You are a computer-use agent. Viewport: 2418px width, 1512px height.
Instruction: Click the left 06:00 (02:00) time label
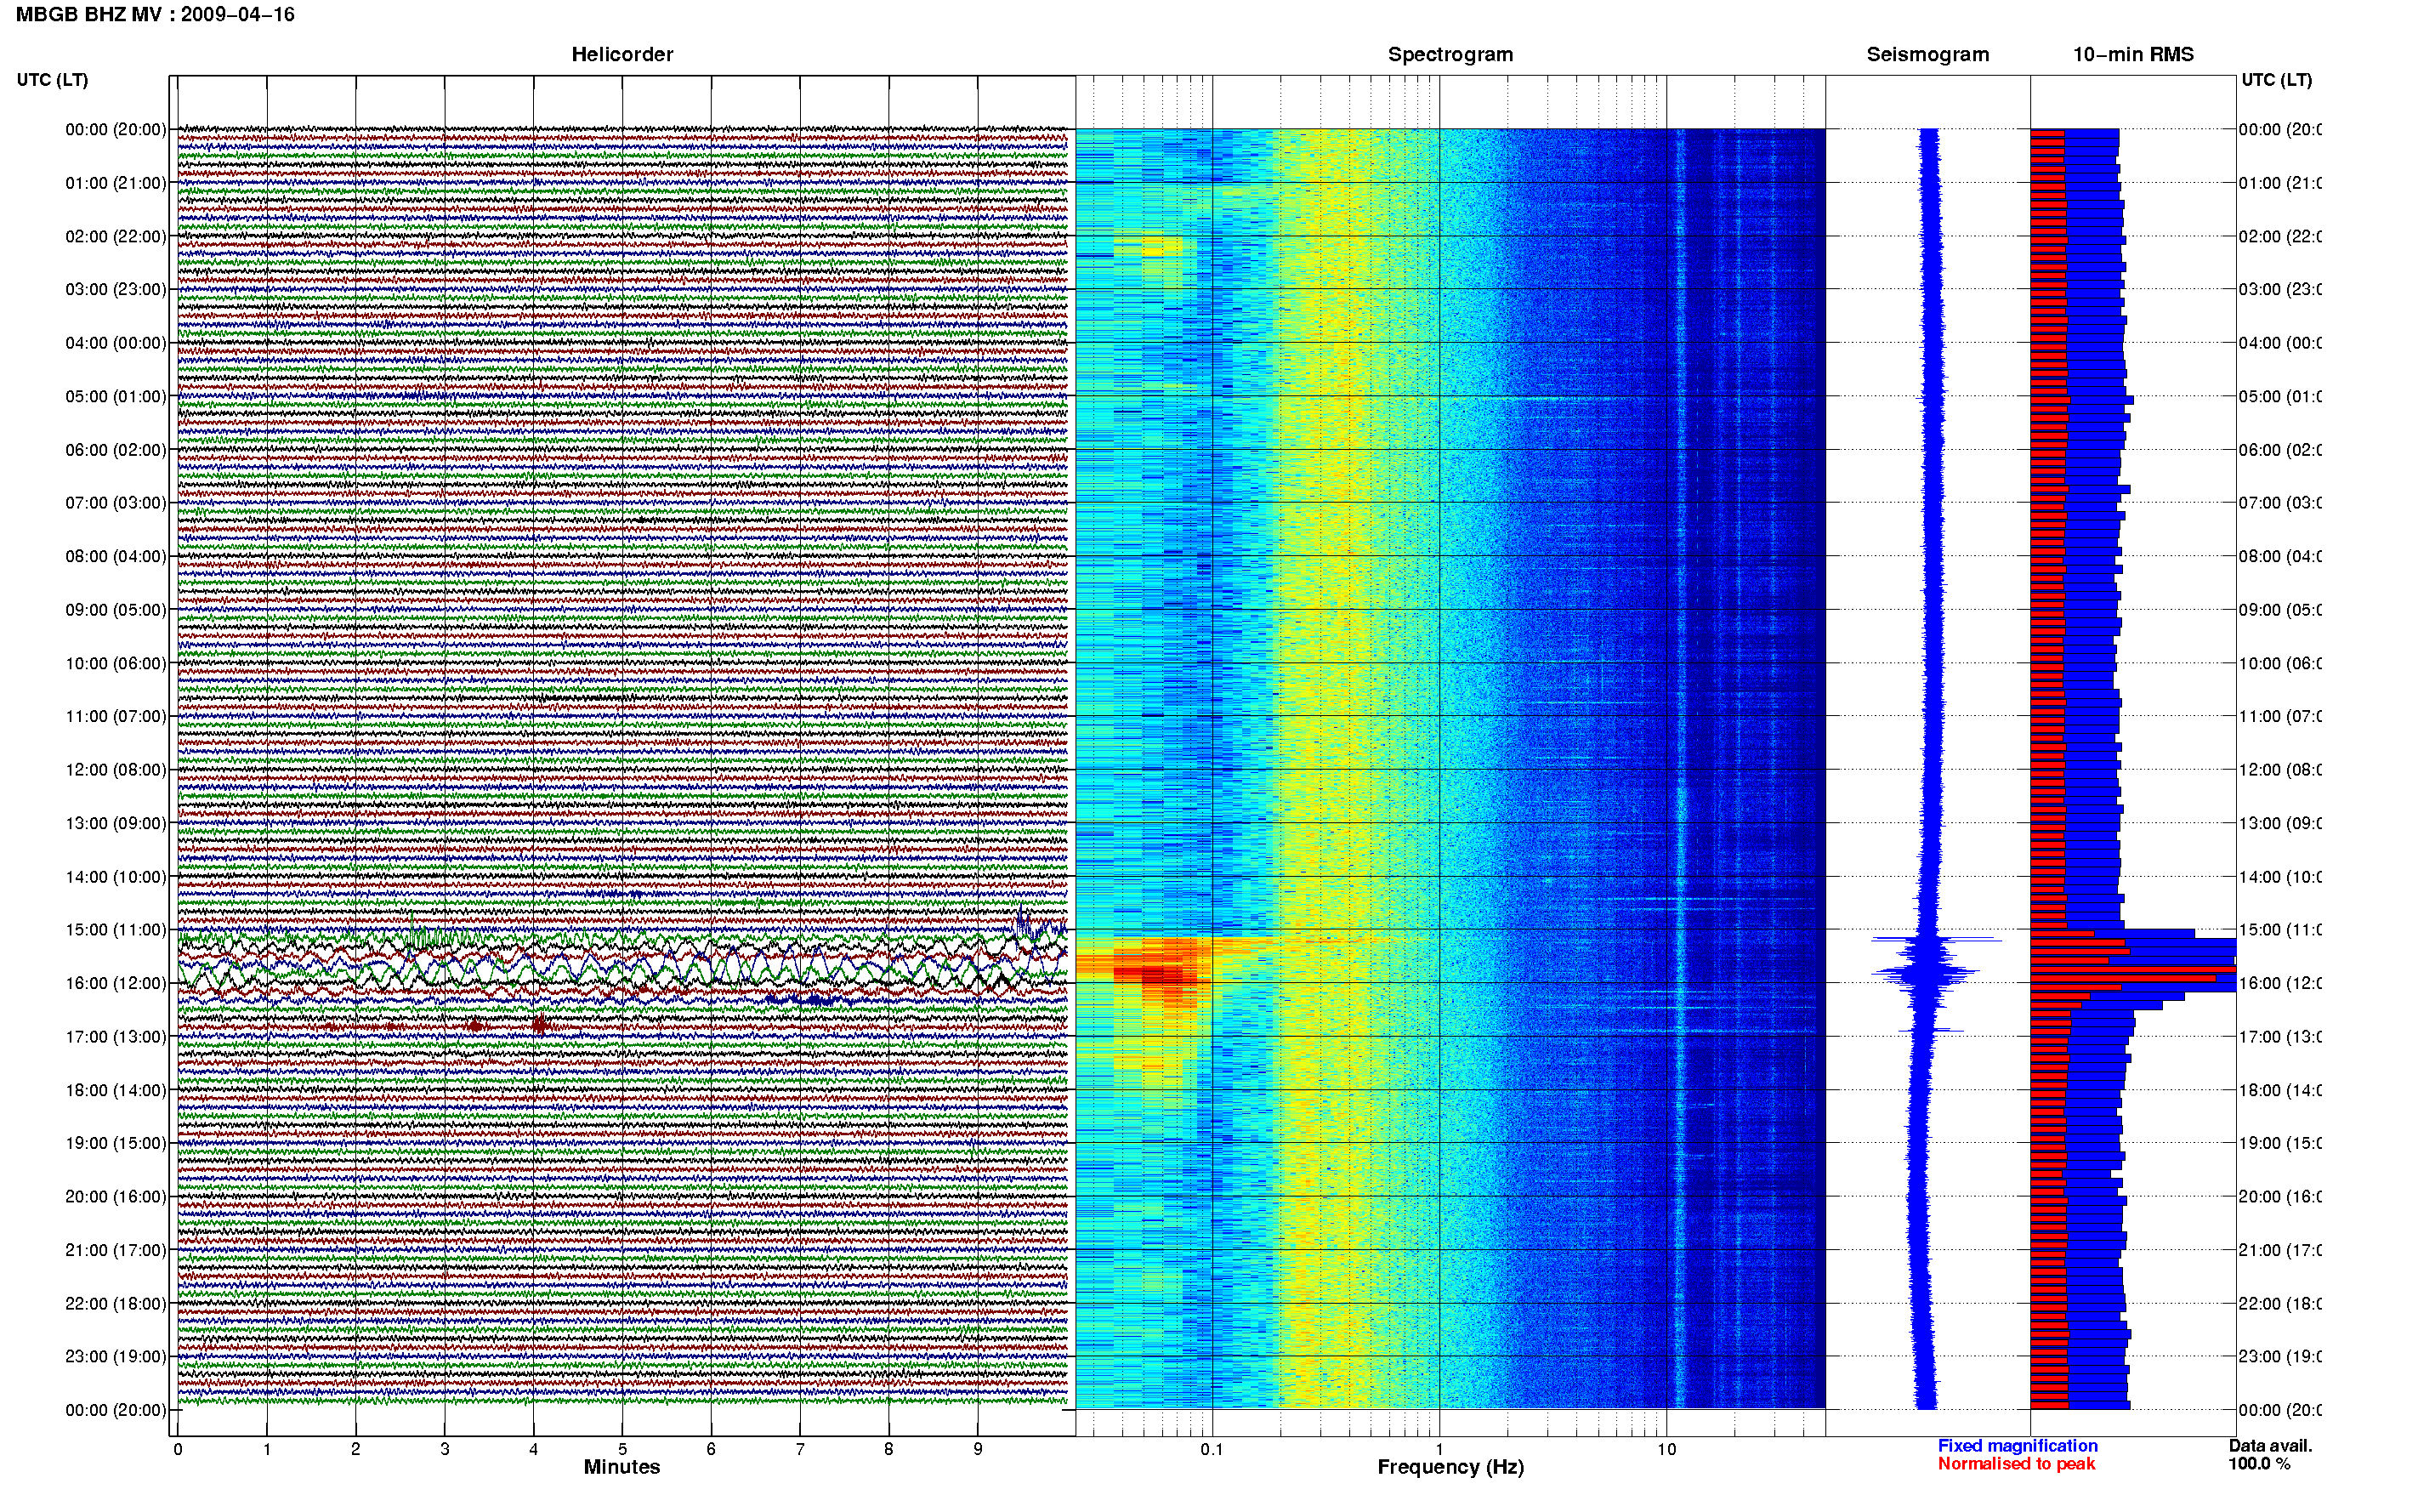(x=116, y=450)
